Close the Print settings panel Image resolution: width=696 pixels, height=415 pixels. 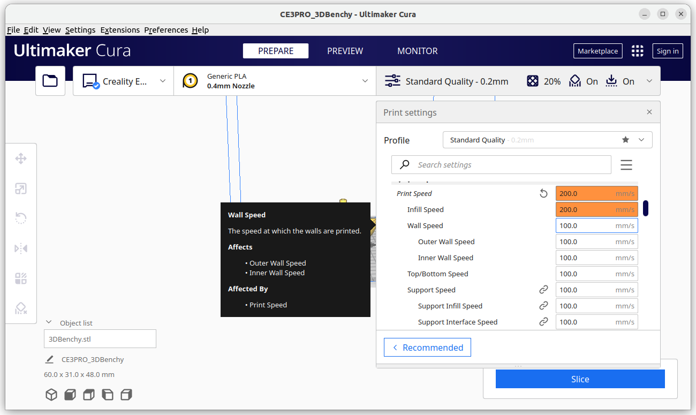click(649, 112)
